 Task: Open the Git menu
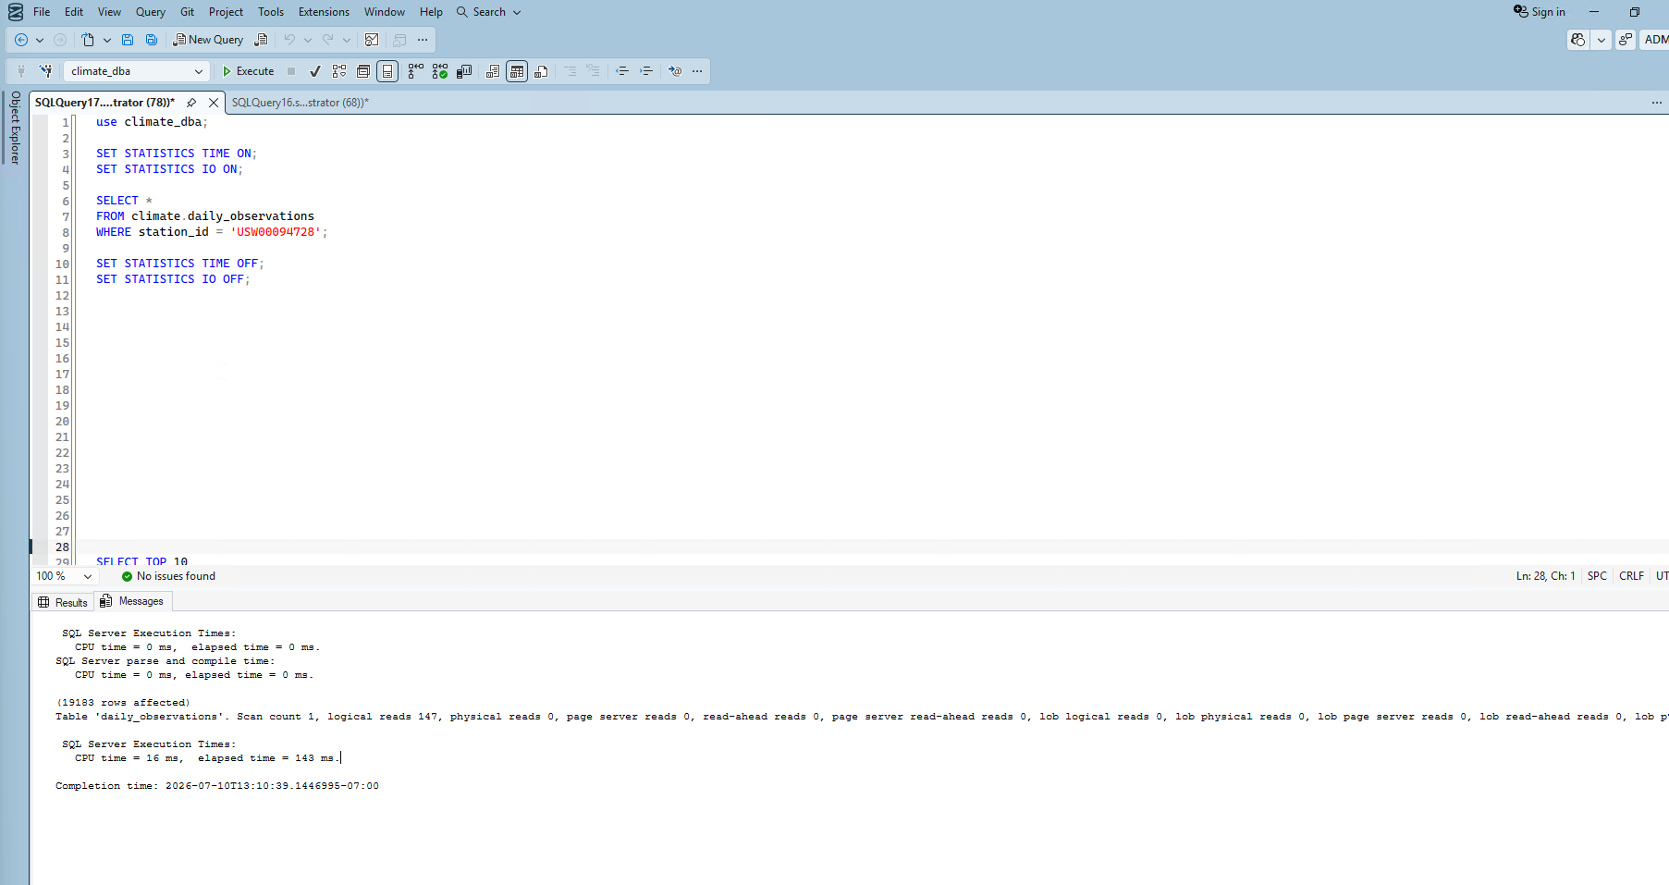(188, 12)
